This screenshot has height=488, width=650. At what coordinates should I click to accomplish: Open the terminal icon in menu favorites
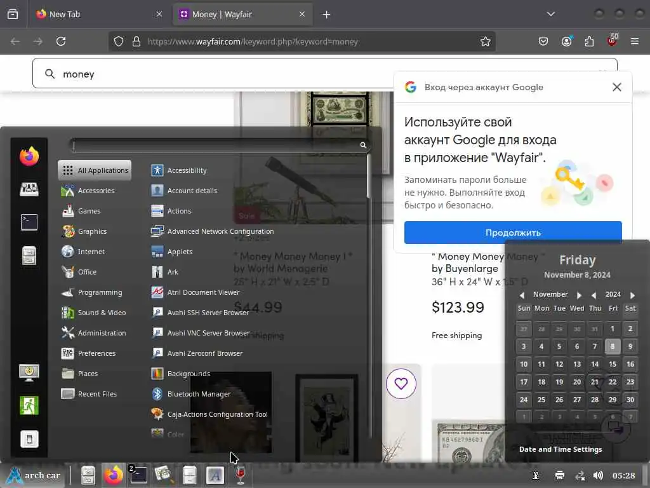(29, 222)
